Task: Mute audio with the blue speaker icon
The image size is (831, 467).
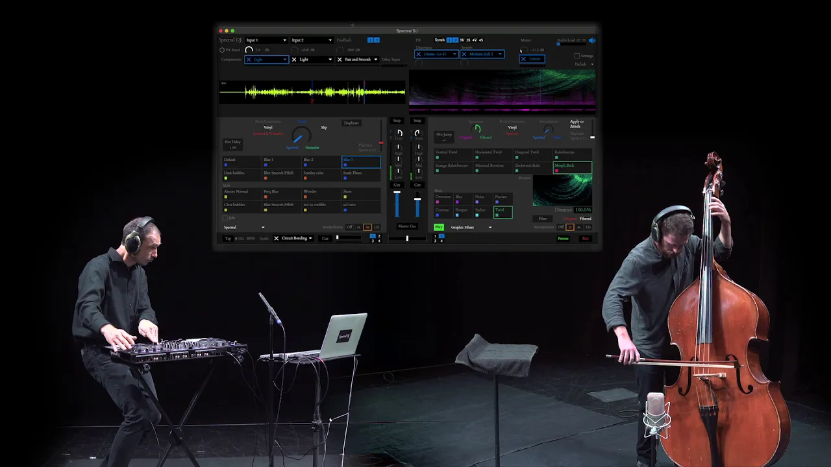Action: click(x=592, y=40)
